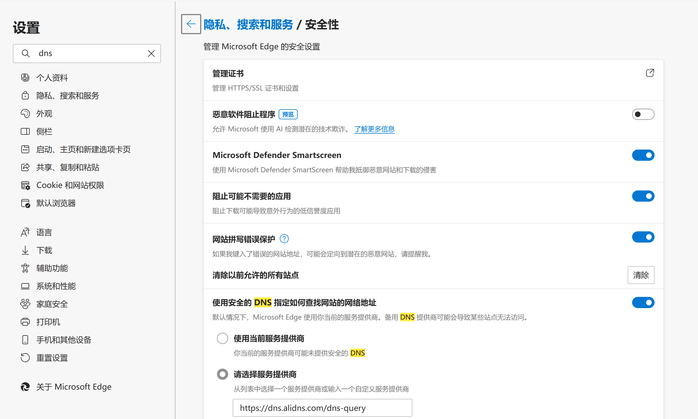Click the 设置 heading
The width and height of the screenshot is (698, 419).
26,28
